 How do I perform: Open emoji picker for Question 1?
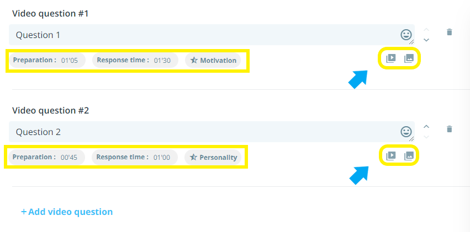click(406, 35)
